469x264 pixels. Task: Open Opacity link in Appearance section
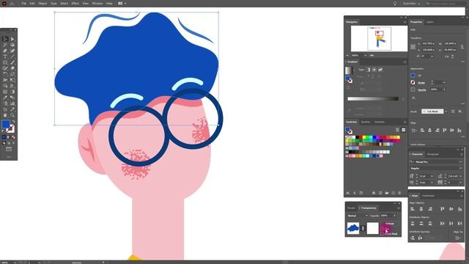422,89
